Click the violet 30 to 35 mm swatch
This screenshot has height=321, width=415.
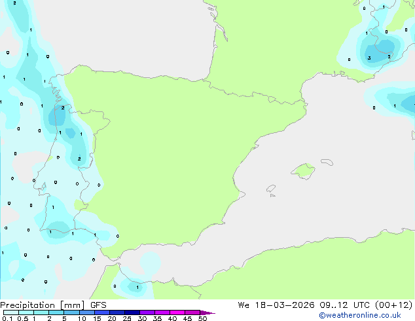[x=147, y=312]
